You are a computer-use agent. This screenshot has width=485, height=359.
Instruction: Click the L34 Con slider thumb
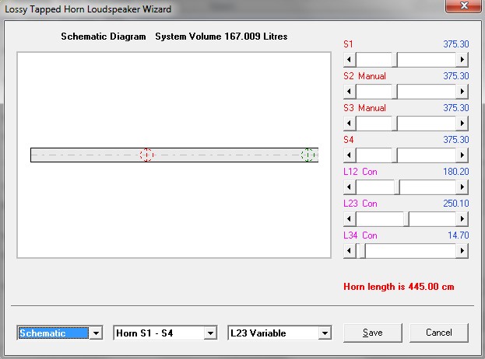363,251
